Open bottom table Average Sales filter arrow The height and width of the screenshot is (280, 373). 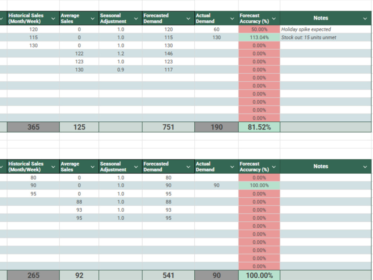coord(93,167)
